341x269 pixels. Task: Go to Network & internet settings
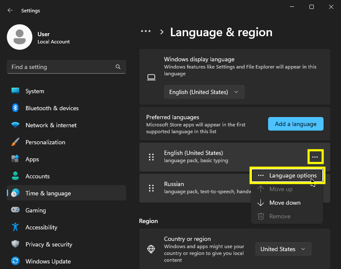[x=51, y=125]
